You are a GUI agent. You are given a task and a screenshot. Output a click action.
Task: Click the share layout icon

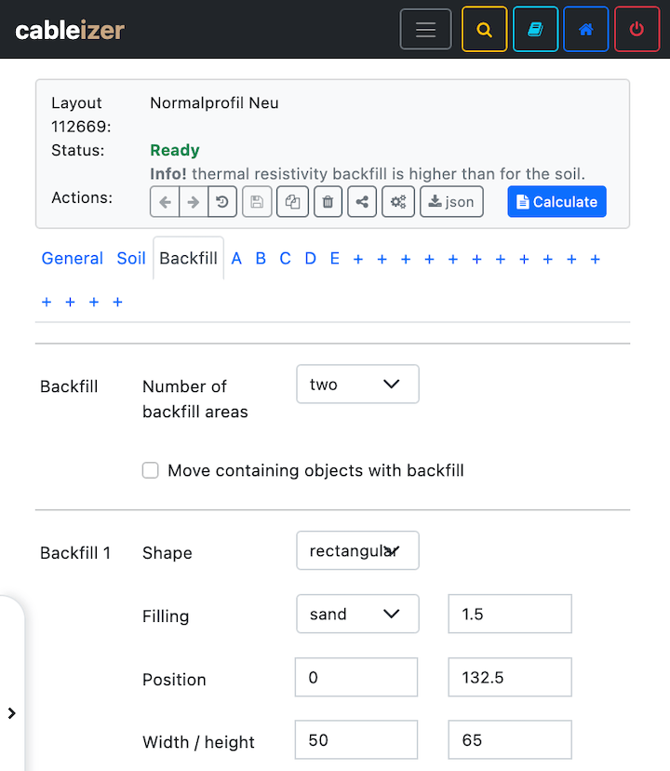click(x=362, y=202)
